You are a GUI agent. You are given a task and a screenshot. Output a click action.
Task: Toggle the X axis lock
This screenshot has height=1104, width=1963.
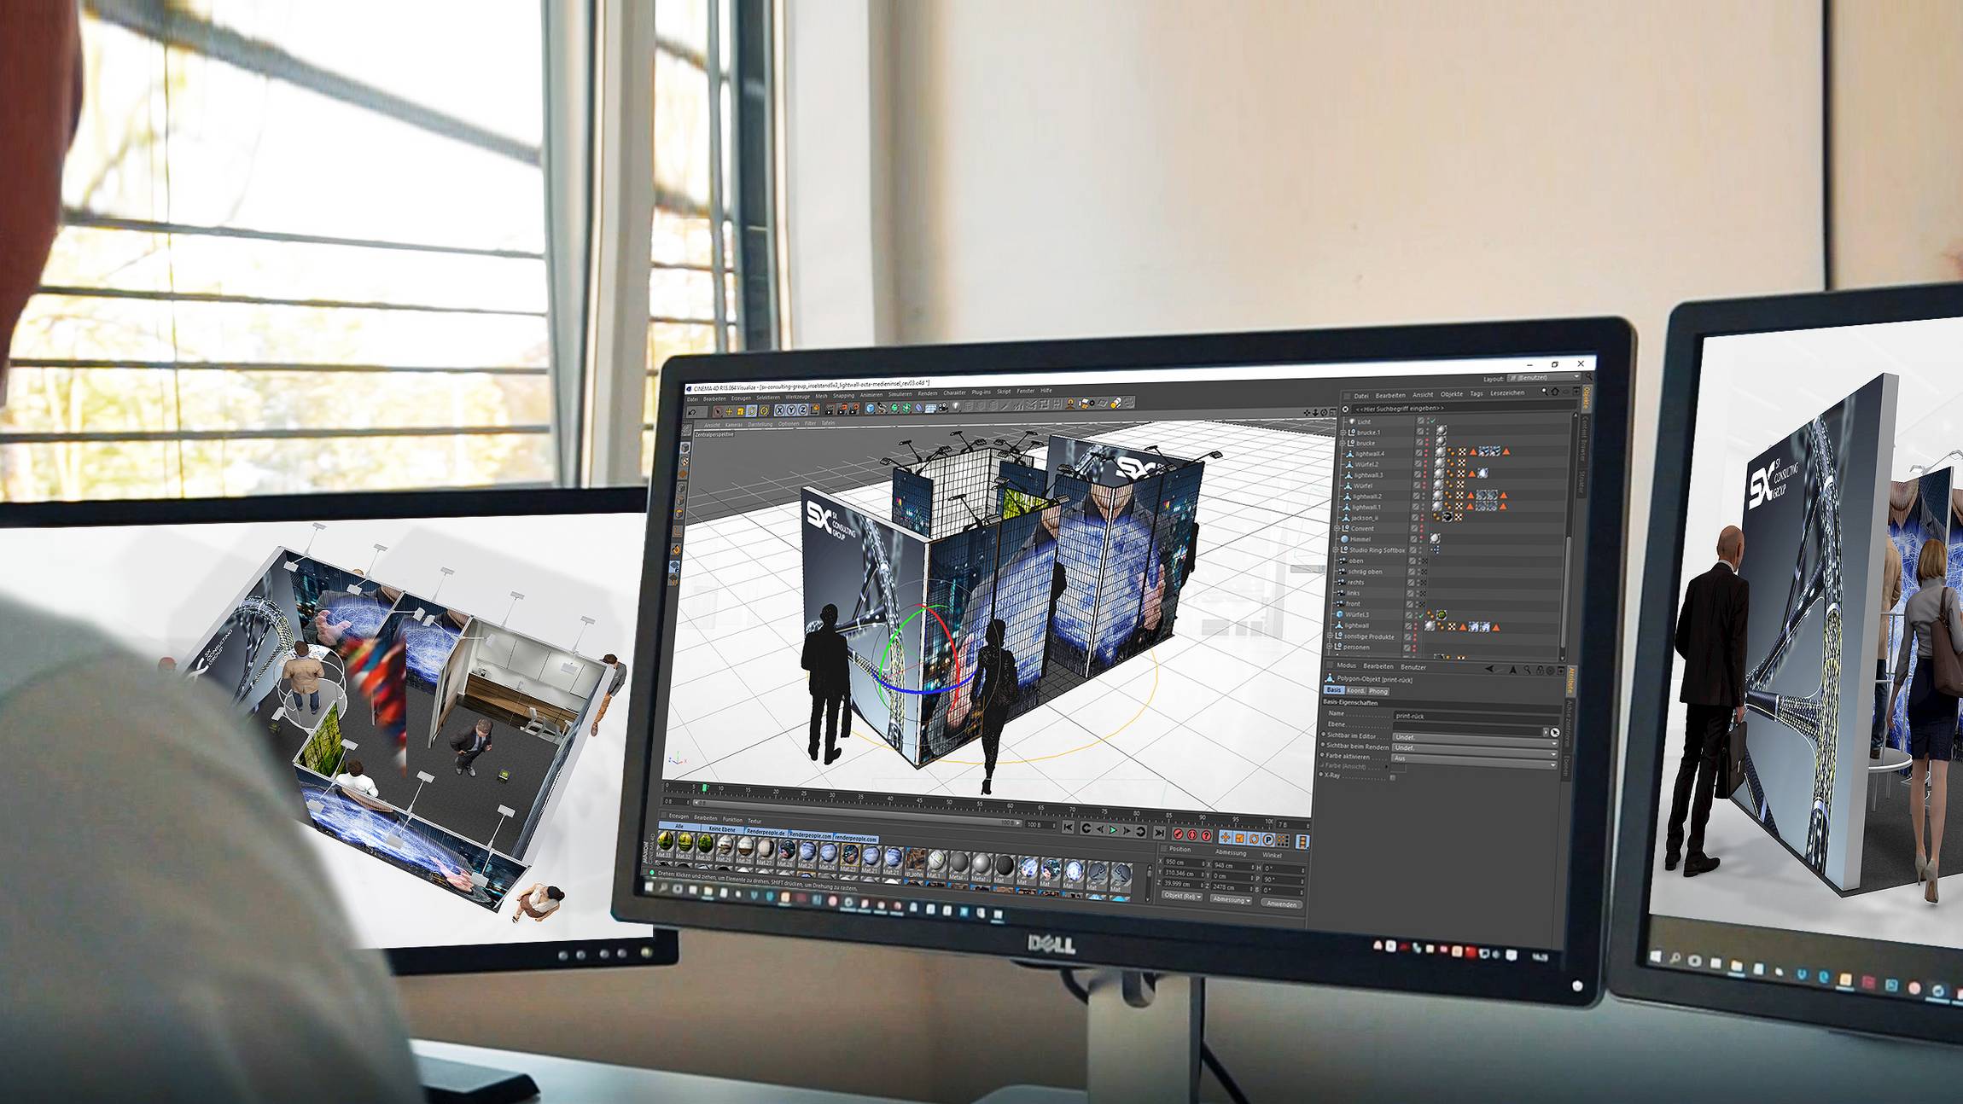(779, 410)
